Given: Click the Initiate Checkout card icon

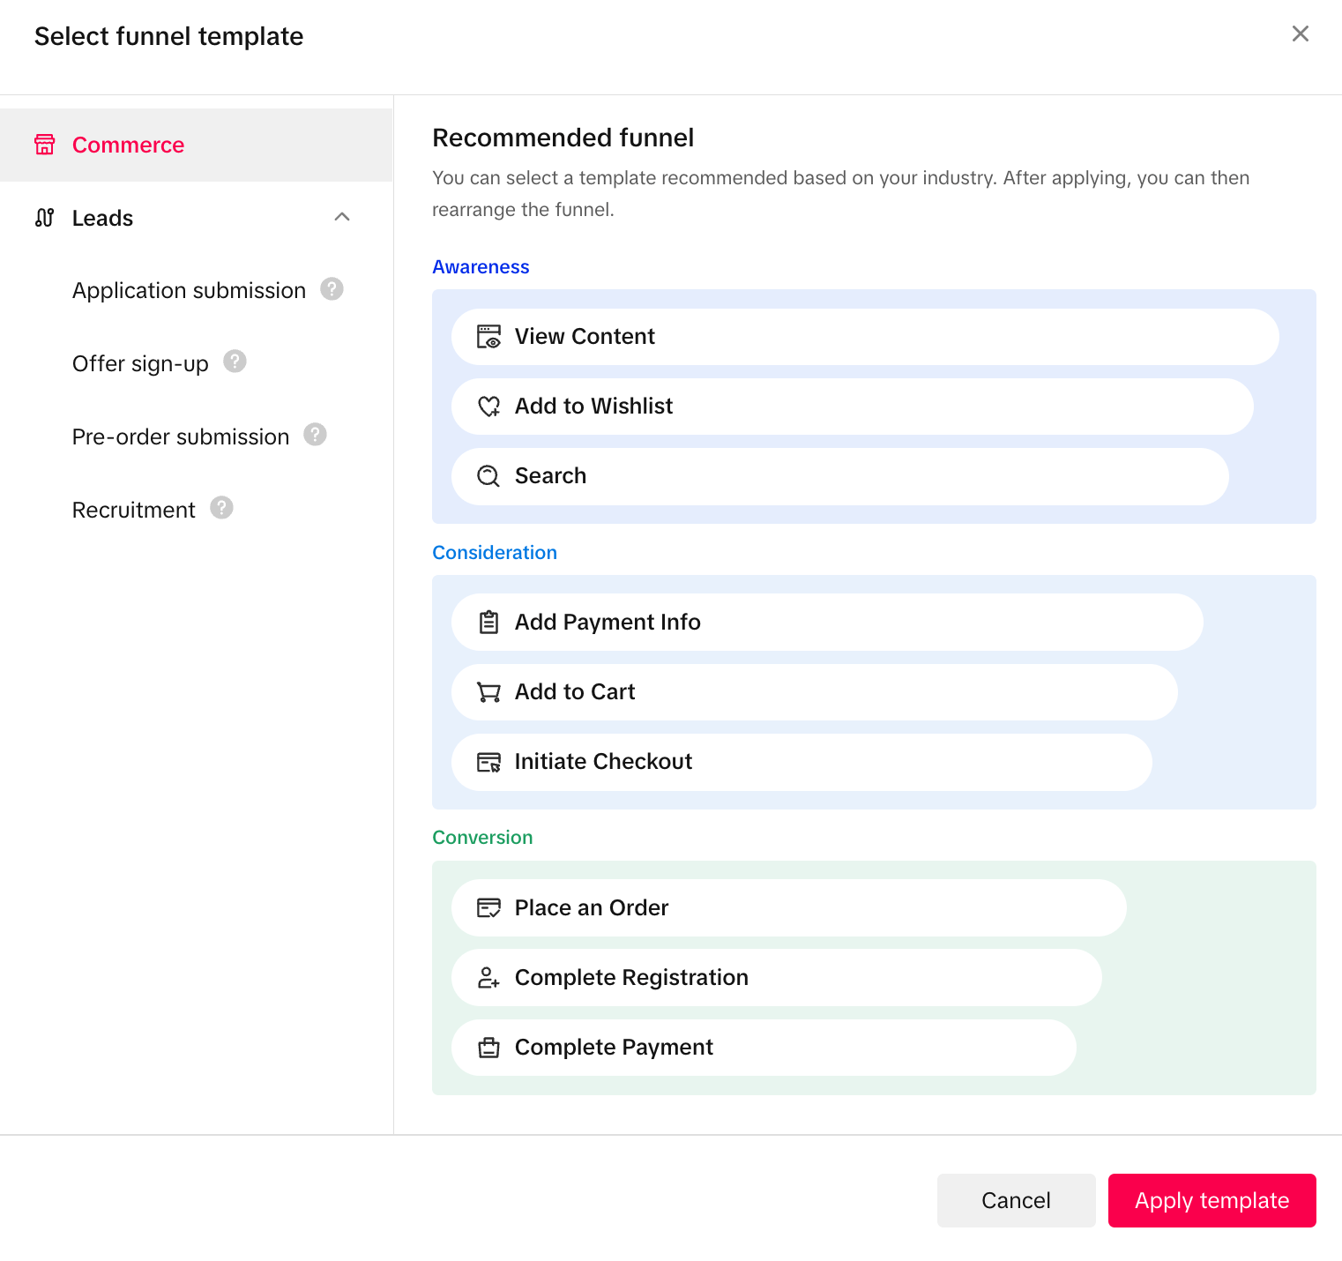Looking at the screenshot, I should 488,762.
